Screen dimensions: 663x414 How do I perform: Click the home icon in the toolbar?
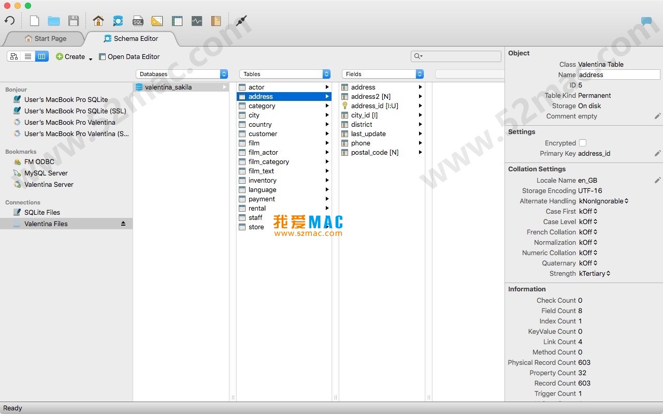coord(98,21)
